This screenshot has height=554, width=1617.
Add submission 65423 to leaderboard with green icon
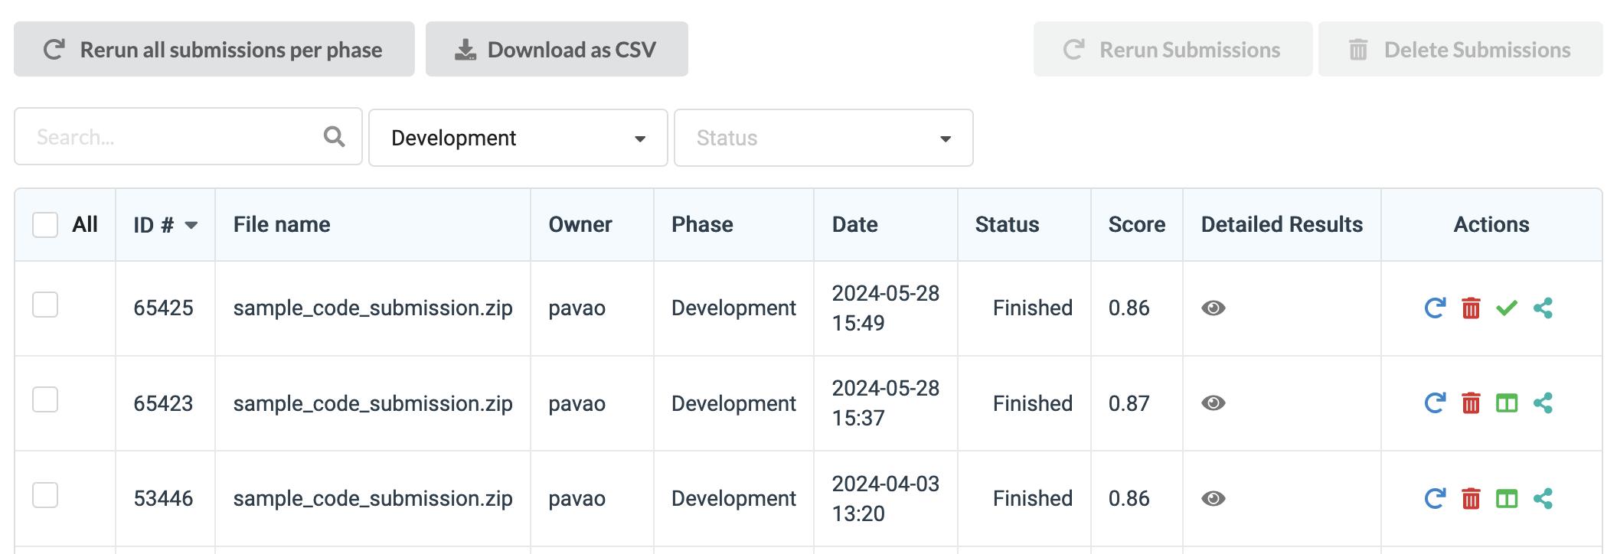1506,403
